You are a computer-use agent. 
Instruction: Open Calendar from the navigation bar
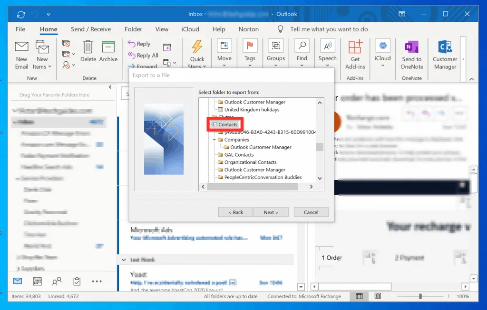click(37, 281)
